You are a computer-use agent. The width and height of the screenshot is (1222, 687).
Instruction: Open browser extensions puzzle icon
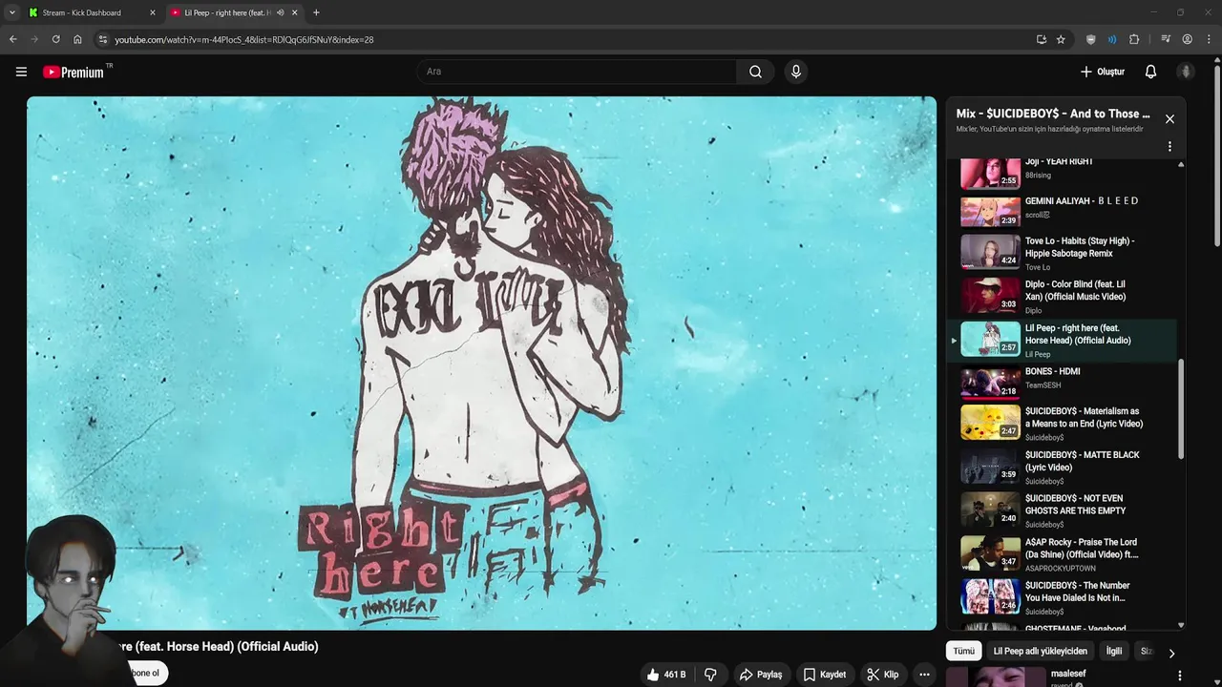pyautogui.click(x=1134, y=39)
